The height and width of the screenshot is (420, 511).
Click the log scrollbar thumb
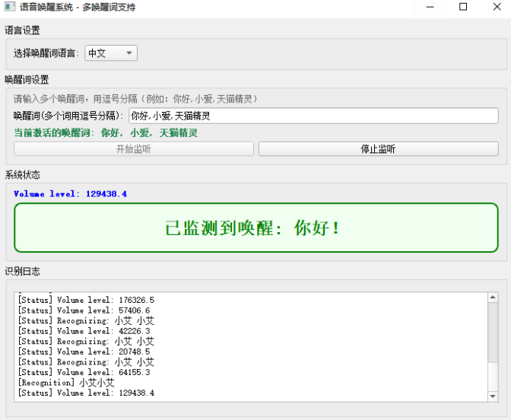click(493, 332)
